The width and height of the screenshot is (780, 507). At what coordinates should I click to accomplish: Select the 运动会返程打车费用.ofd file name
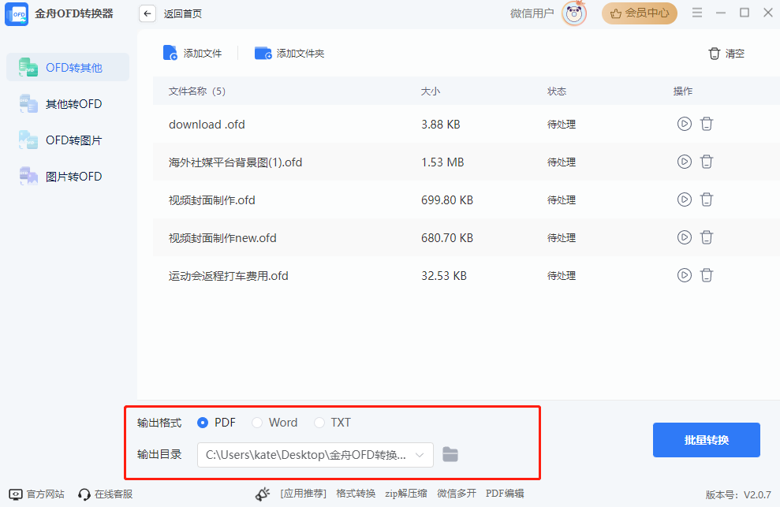[229, 276]
